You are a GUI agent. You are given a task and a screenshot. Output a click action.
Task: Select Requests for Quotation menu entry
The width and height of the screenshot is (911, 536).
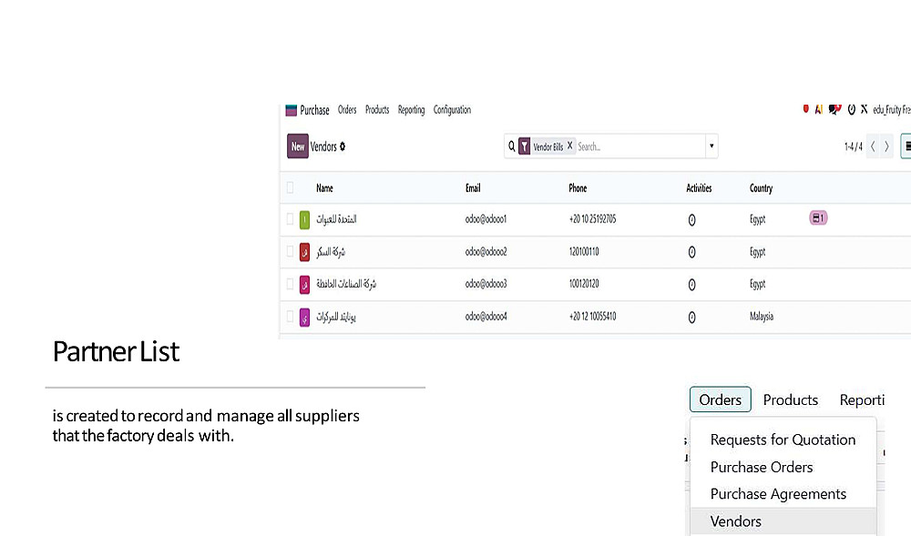(783, 440)
